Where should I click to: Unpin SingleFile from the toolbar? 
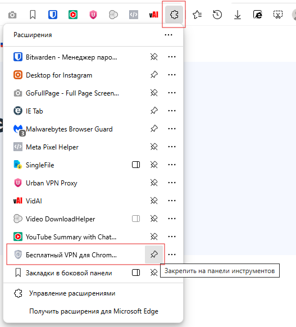[154, 165]
